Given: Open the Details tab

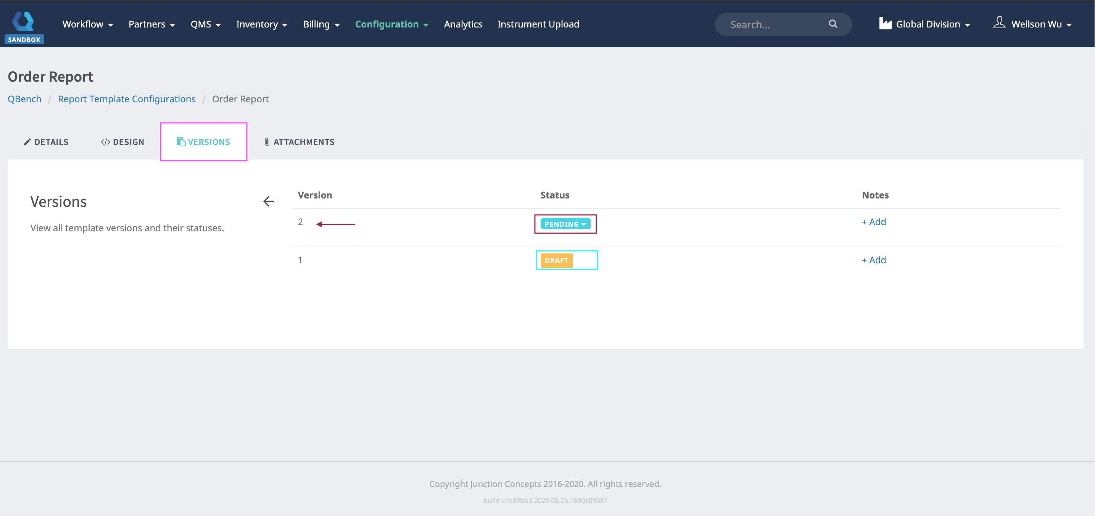Looking at the screenshot, I should tap(46, 142).
